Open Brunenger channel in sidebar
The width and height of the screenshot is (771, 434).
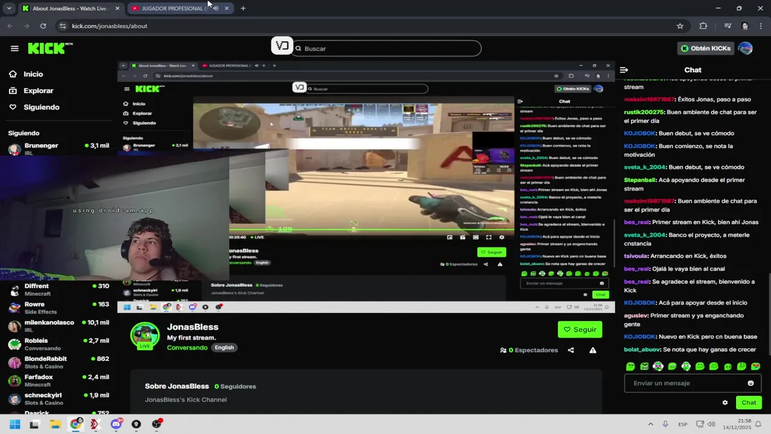point(58,148)
